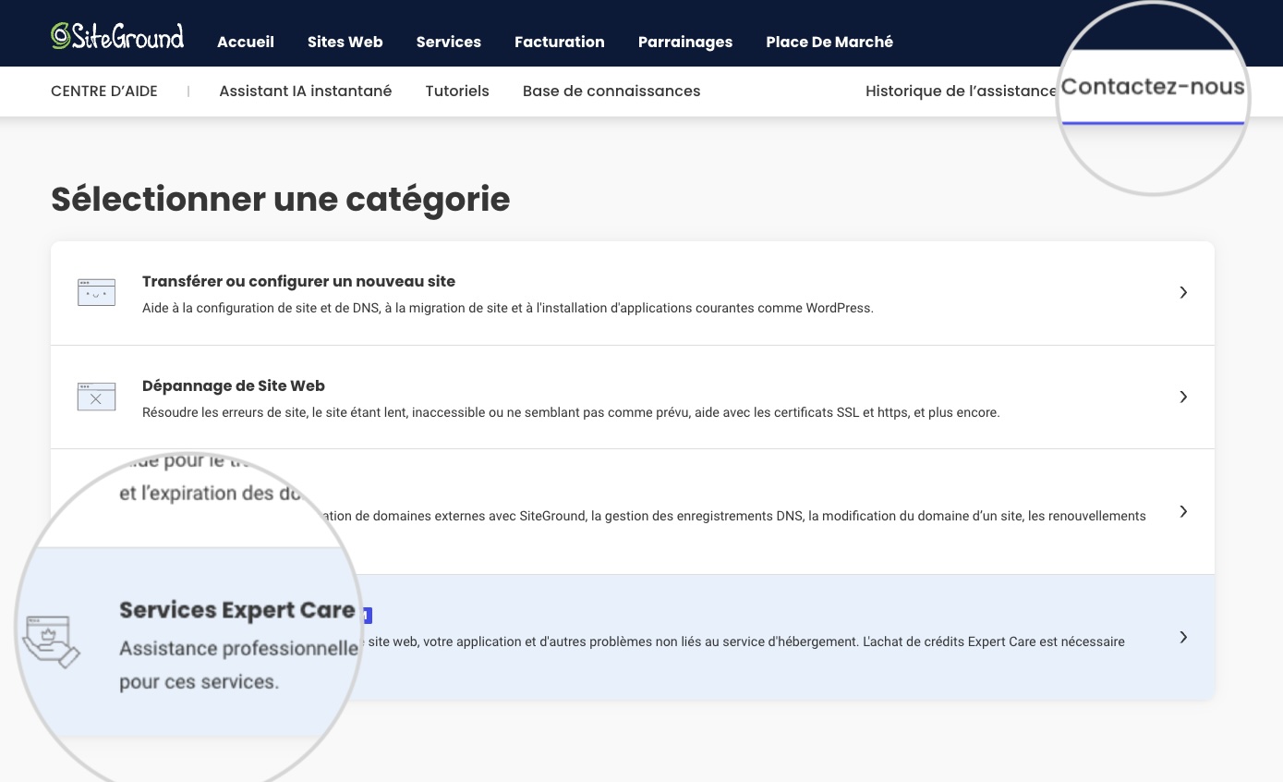This screenshot has height=782, width=1283.
Task: Select the Dépannage de Site Web category
Action: point(633,397)
